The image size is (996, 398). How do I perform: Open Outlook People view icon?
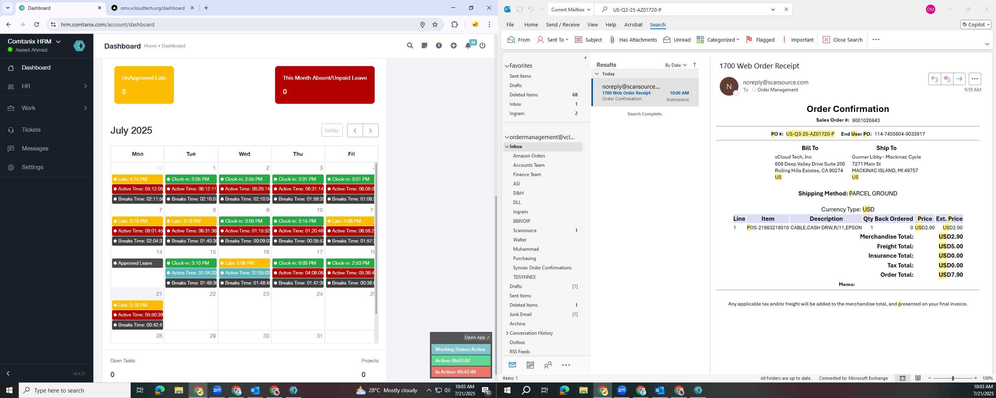548,365
